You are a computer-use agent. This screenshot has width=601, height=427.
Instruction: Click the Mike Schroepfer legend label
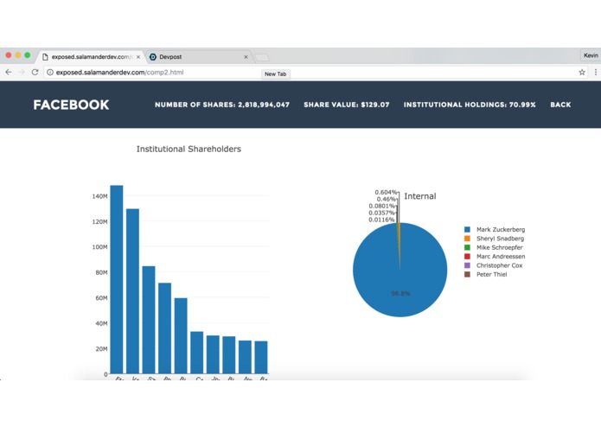[500, 247]
